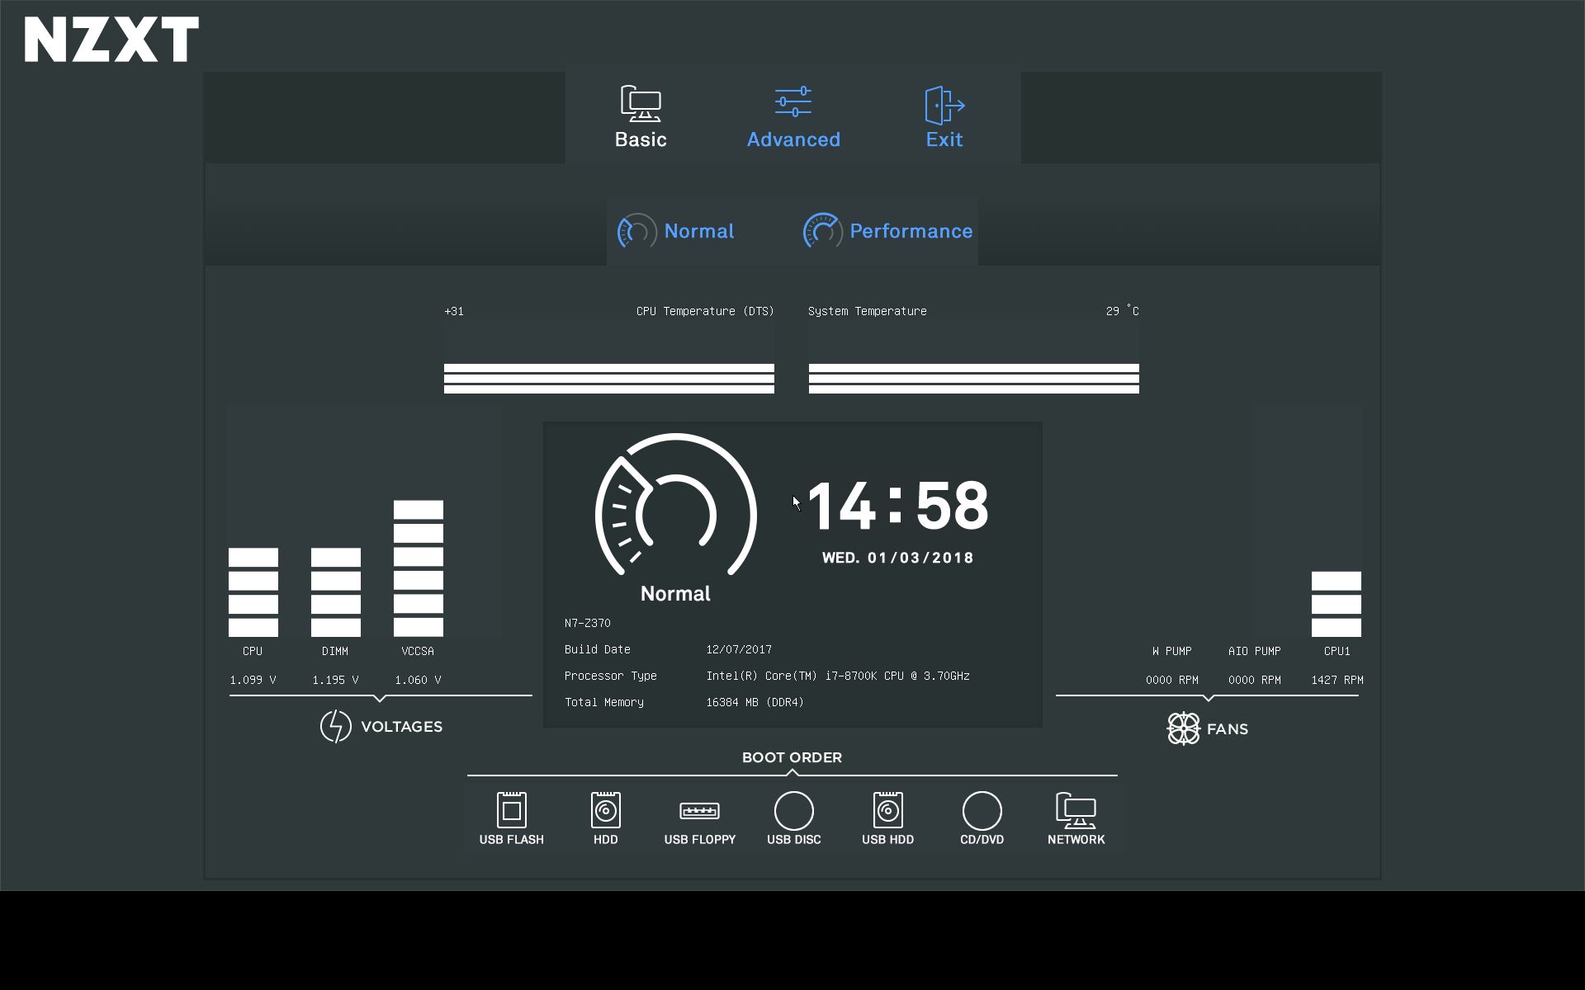Click the CPU1 fan speed bars
The image size is (1585, 990).
1336,604
